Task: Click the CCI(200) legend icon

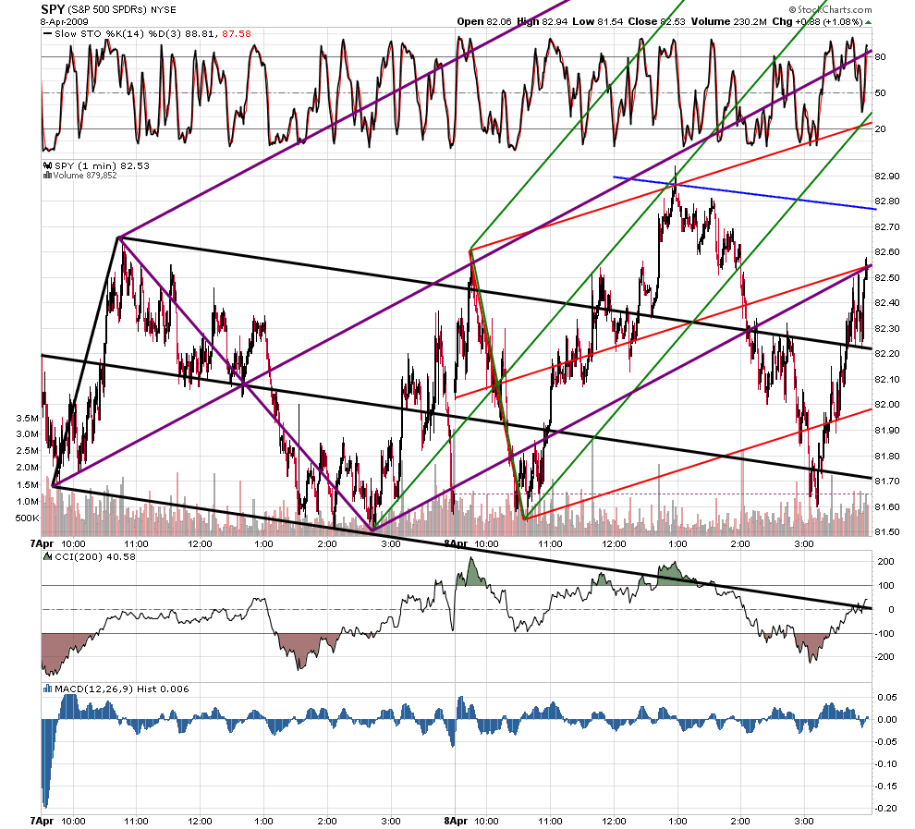Action: pos(48,556)
